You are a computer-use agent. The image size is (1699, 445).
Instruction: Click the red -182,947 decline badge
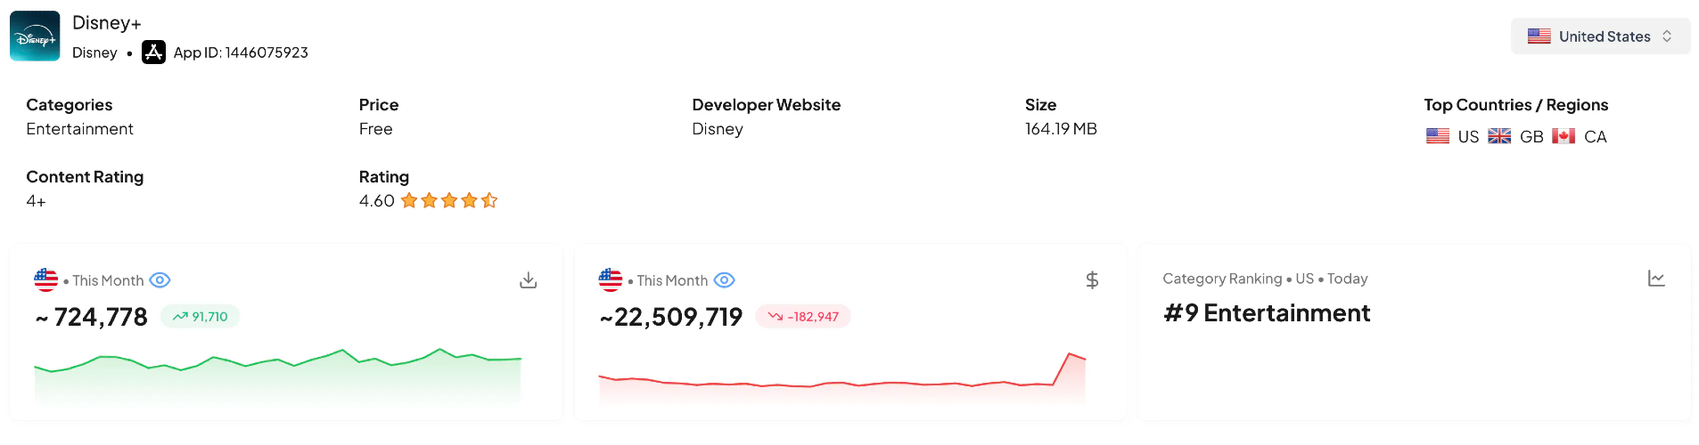click(803, 316)
